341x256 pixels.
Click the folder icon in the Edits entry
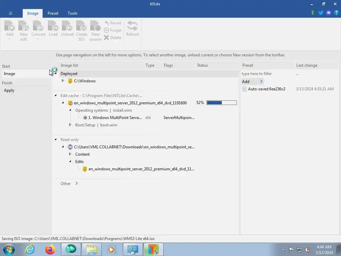(x=85, y=169)
